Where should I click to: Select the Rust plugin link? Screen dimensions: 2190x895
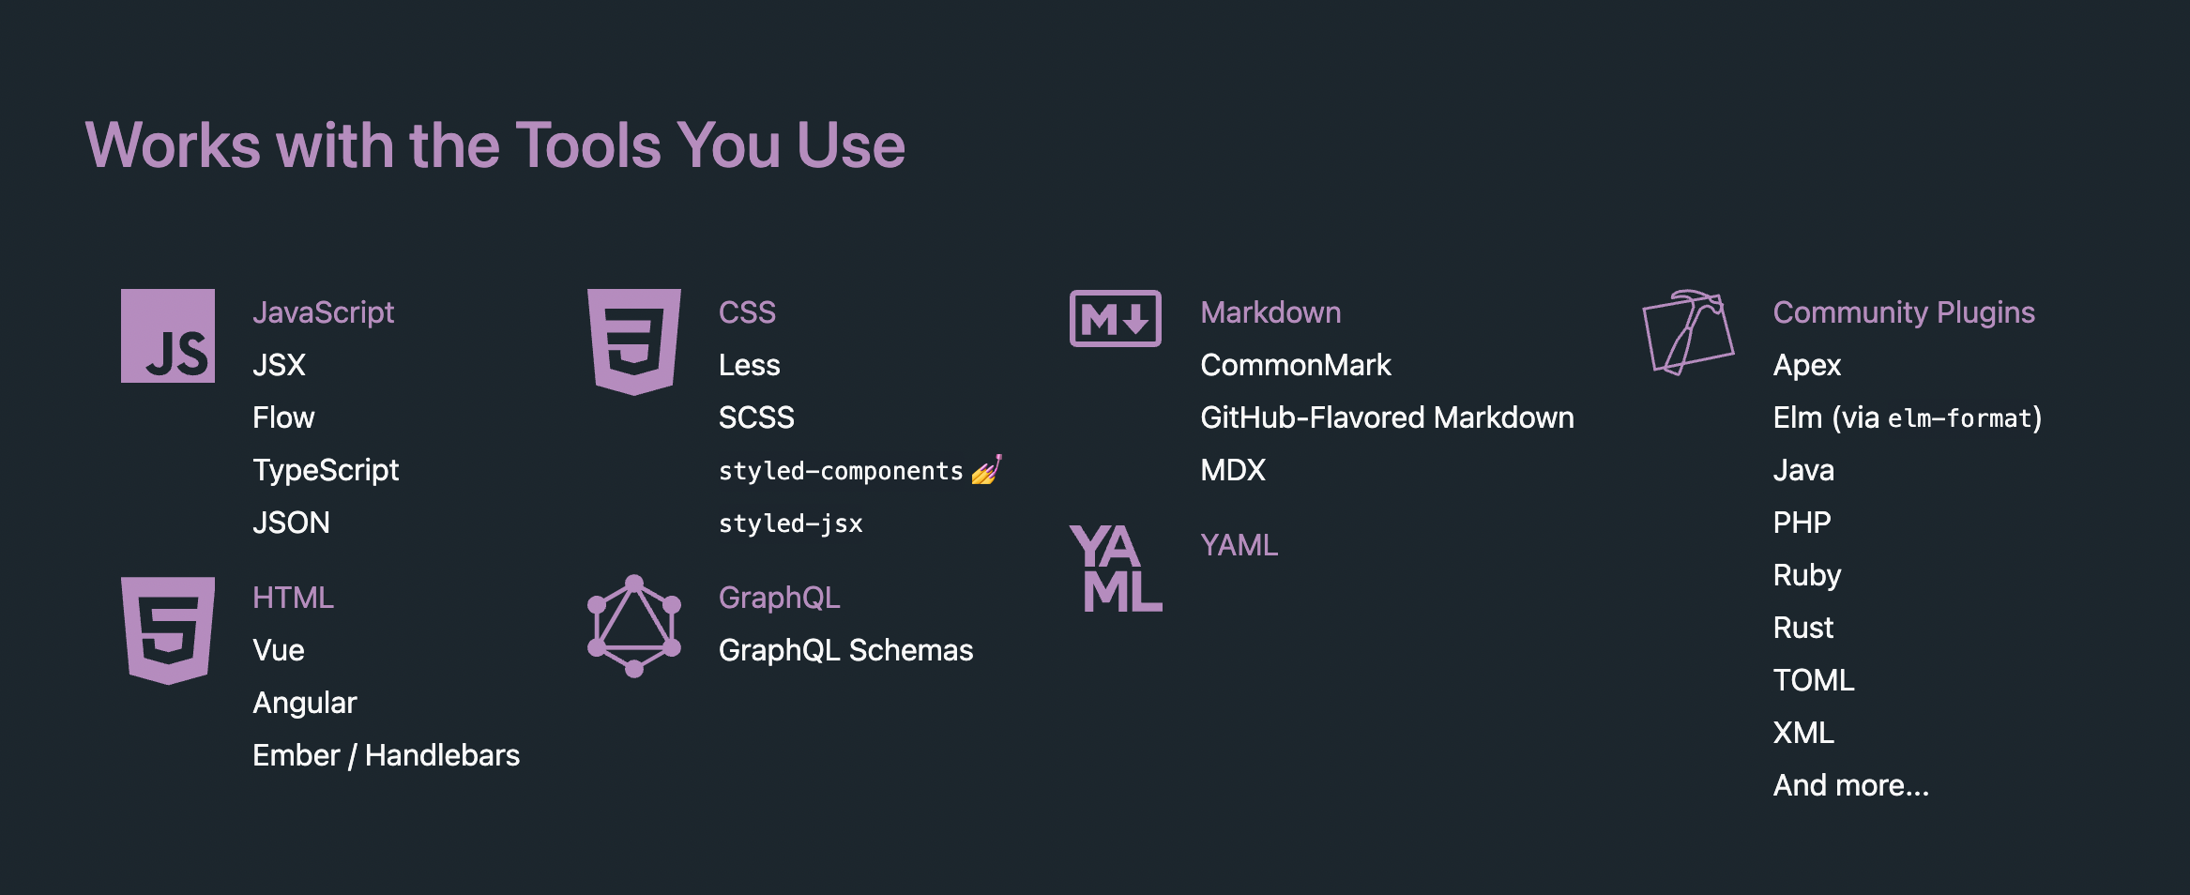[1802, 628]
